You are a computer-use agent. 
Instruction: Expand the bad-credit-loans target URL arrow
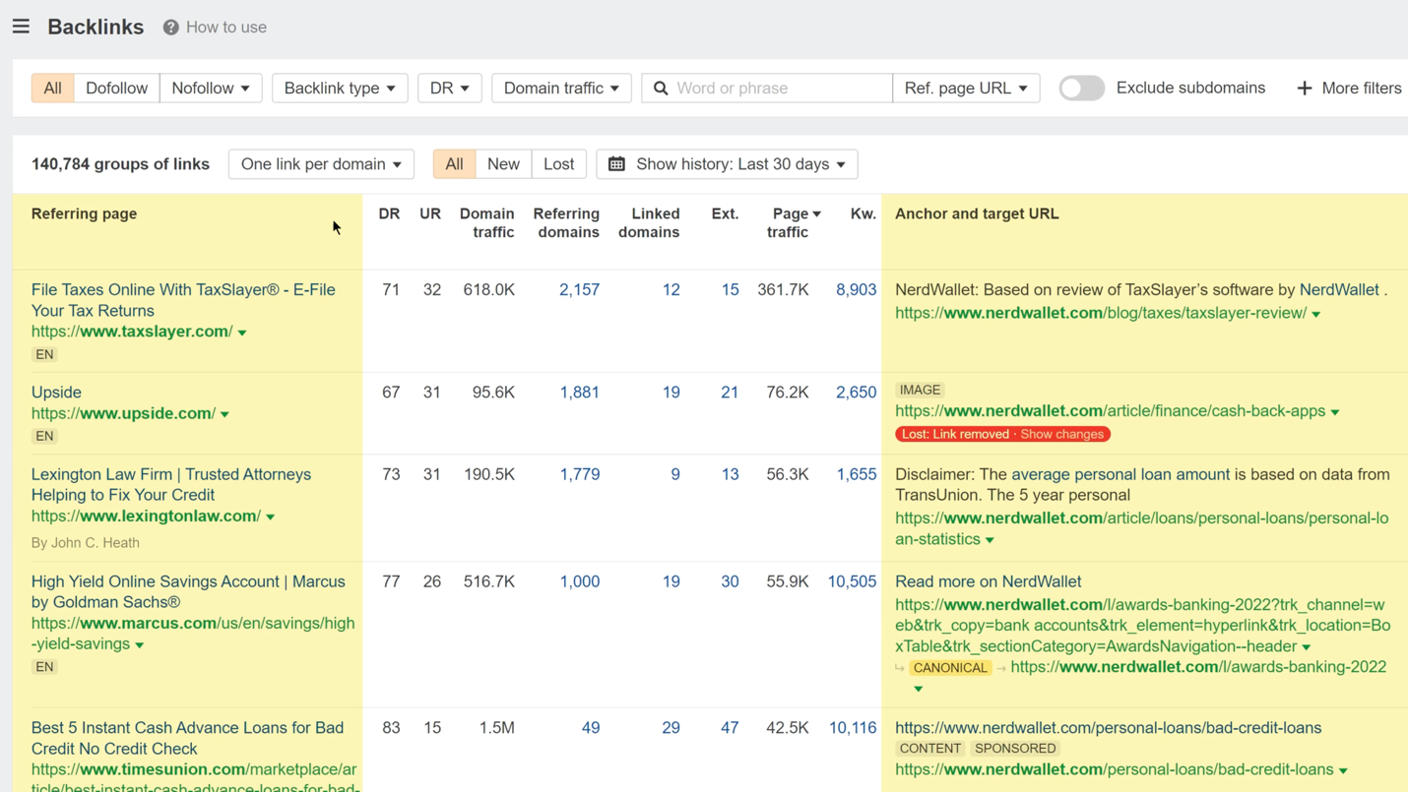(1343, 771)
